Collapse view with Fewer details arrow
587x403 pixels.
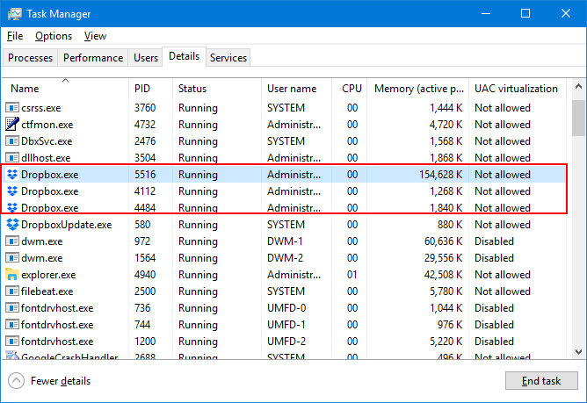[x=16, y=381]
